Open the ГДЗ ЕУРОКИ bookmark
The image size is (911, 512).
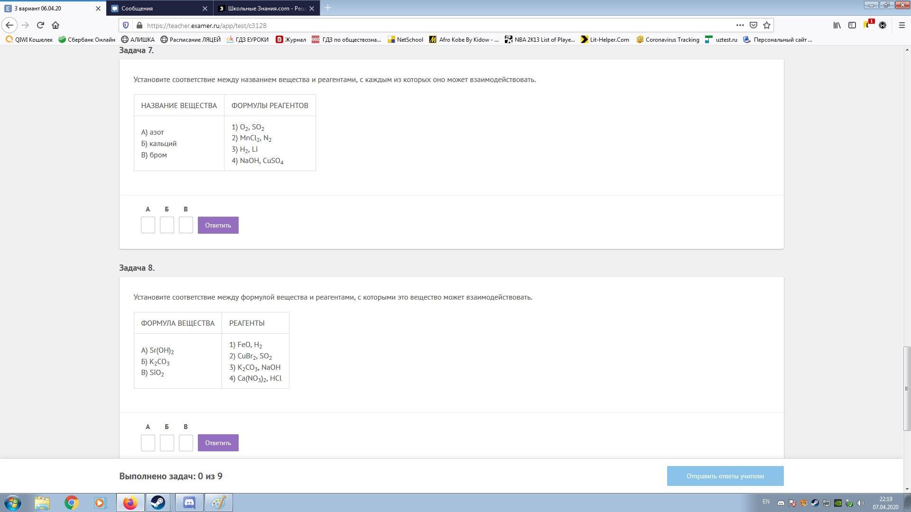click(x=248, y=40)
